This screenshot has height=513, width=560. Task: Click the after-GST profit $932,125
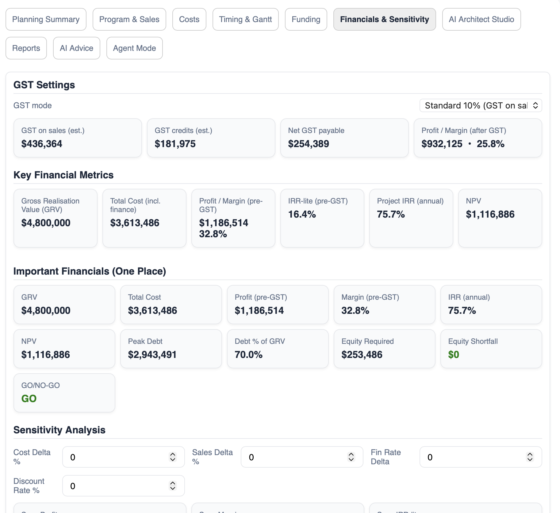[442, 144]
